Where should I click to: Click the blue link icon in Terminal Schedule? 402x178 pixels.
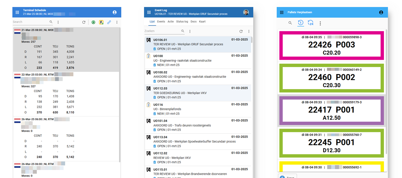point(109,22)
